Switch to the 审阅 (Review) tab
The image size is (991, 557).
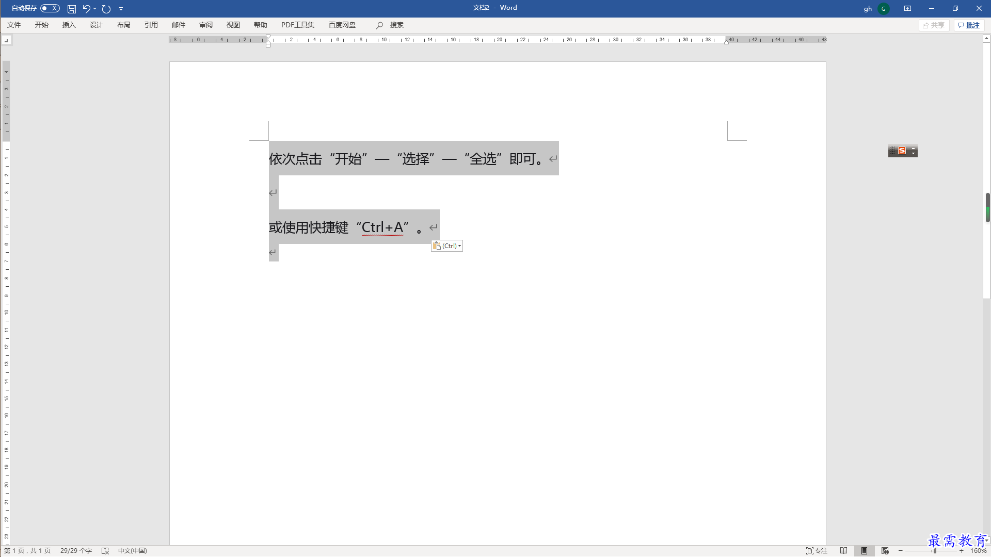[x=205, y=25]
